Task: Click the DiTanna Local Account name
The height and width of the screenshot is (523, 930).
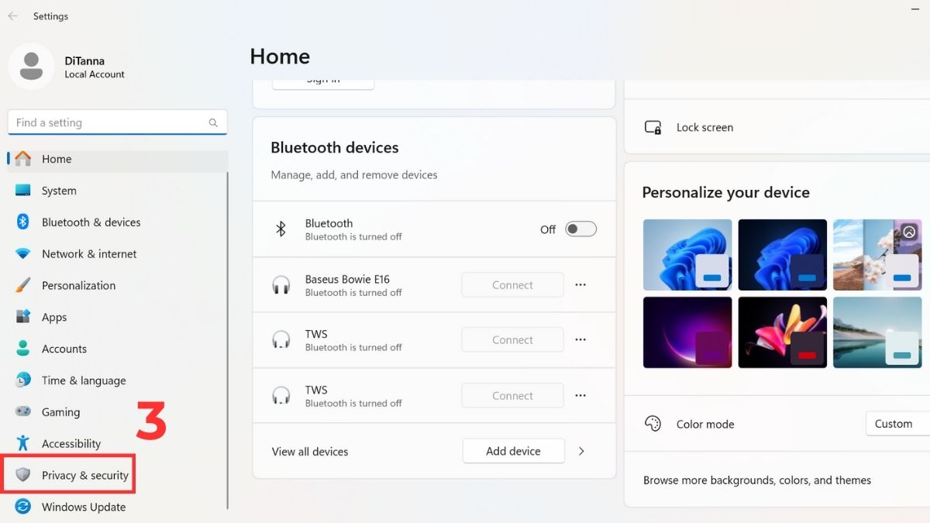Action: coord(95,67)
